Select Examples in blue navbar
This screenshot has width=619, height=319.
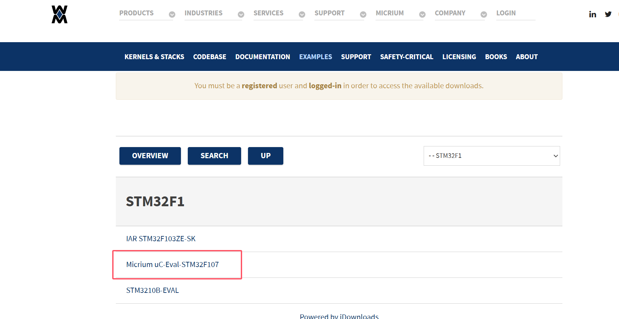[316, 57]
